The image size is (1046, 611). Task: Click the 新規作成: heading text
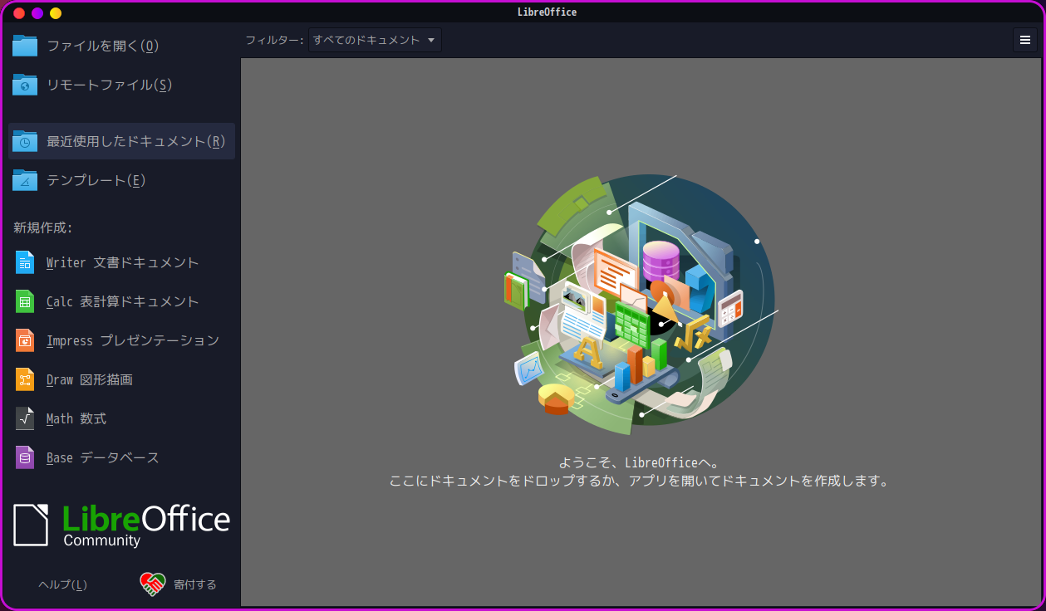point(43,227)
